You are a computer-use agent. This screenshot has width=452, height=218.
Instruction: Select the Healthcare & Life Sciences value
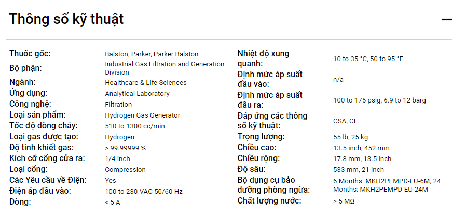(x=146, y=83)
